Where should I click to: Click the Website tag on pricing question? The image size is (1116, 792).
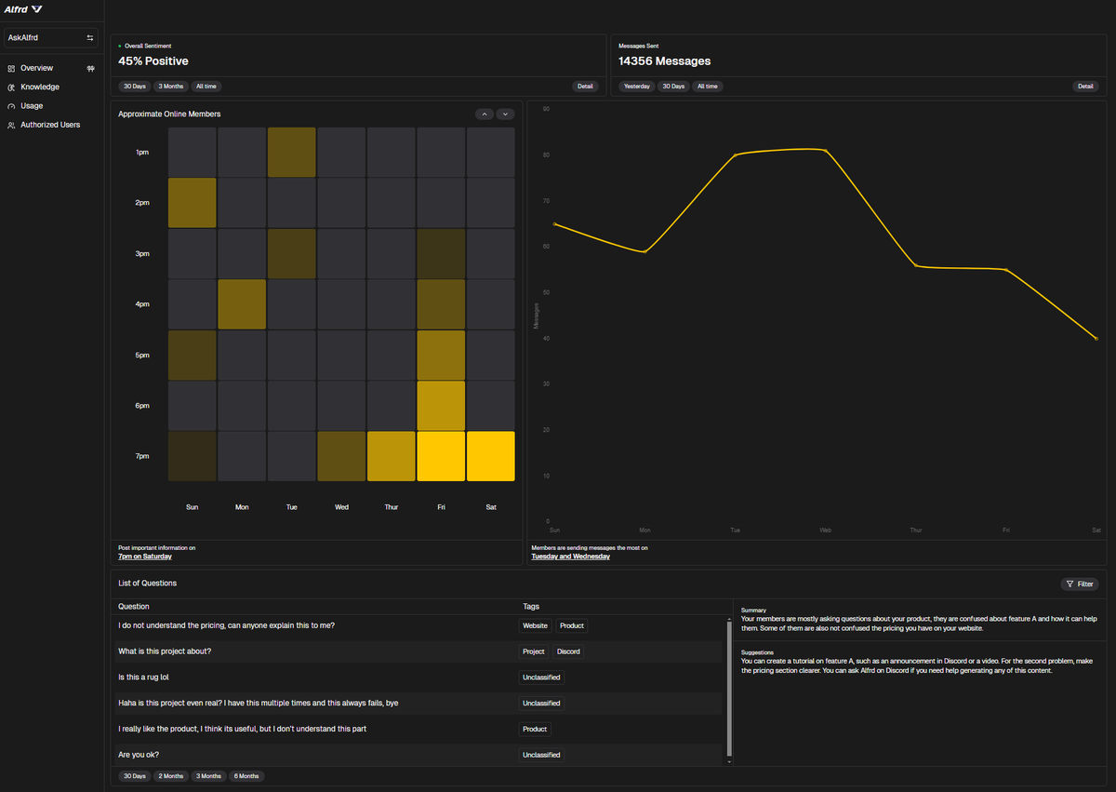pyautogui.click(x=535, y=625)
